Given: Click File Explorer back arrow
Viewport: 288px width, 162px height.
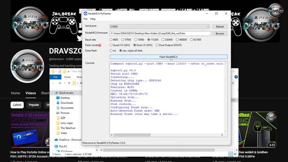Looking at the screenshot, I should click(x=54, y=83).
